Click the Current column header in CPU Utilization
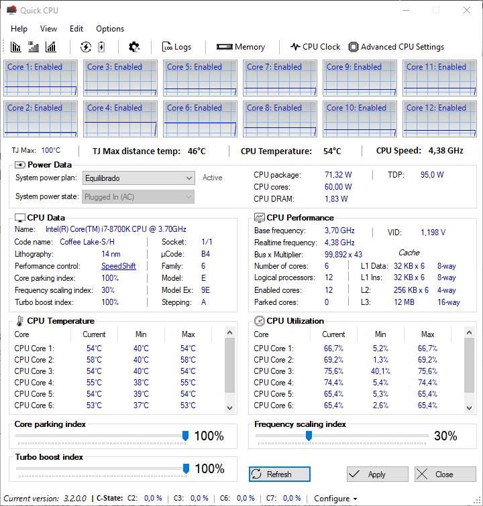 tap(333, 334)
